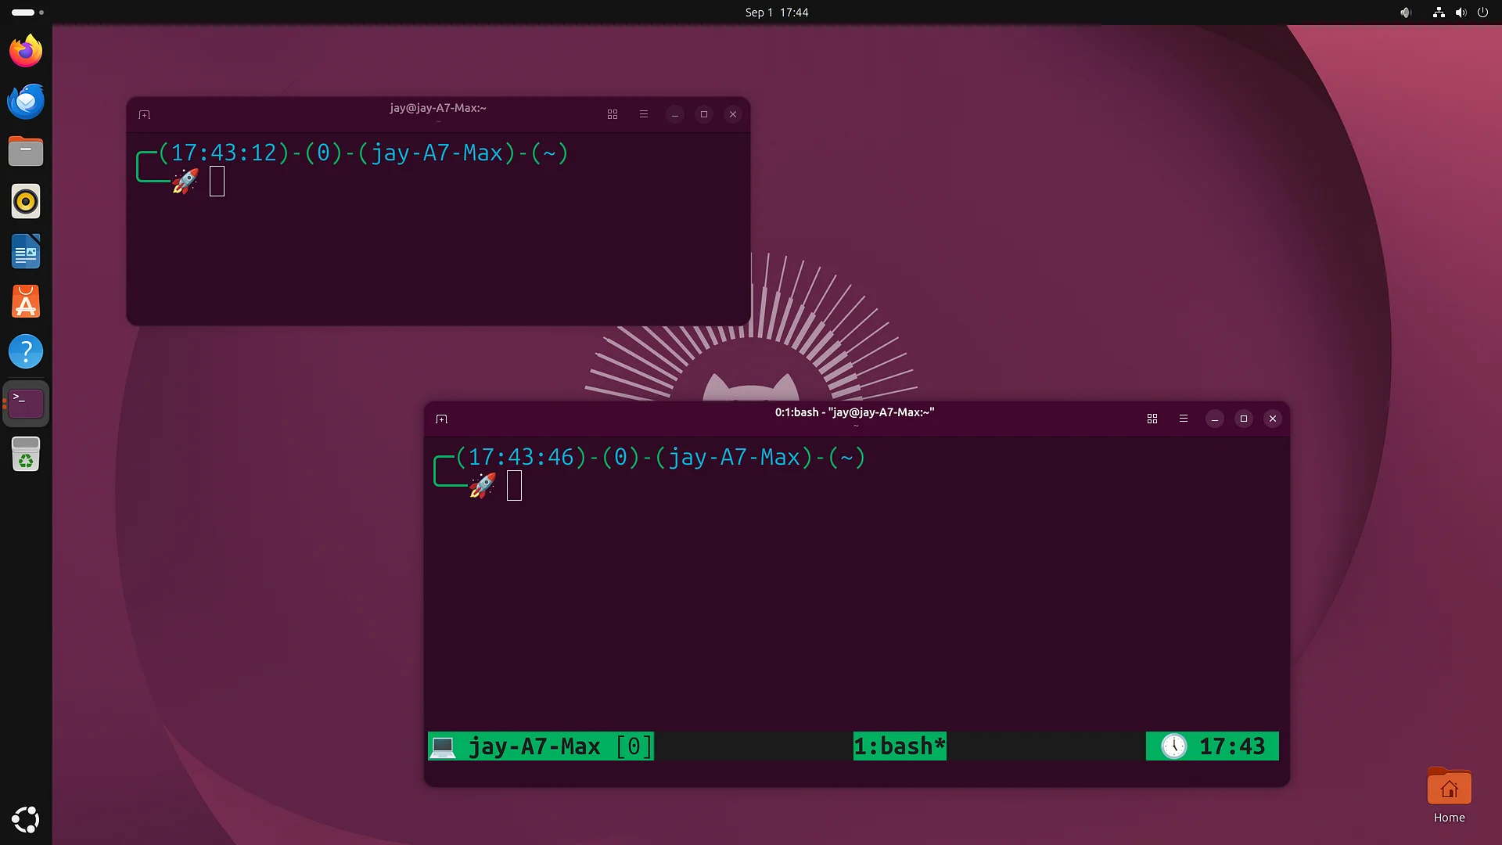Click the laptop emoji in tmux status bar
Image resolution: width=1502 pixels, height=845 pixels.
(x=442, y=746)
